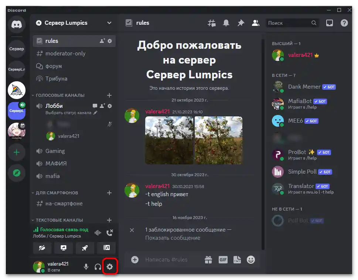The image size is (358, 280).
Task: Open notification settings via bell icon
Action: click(x=226, y=23)
